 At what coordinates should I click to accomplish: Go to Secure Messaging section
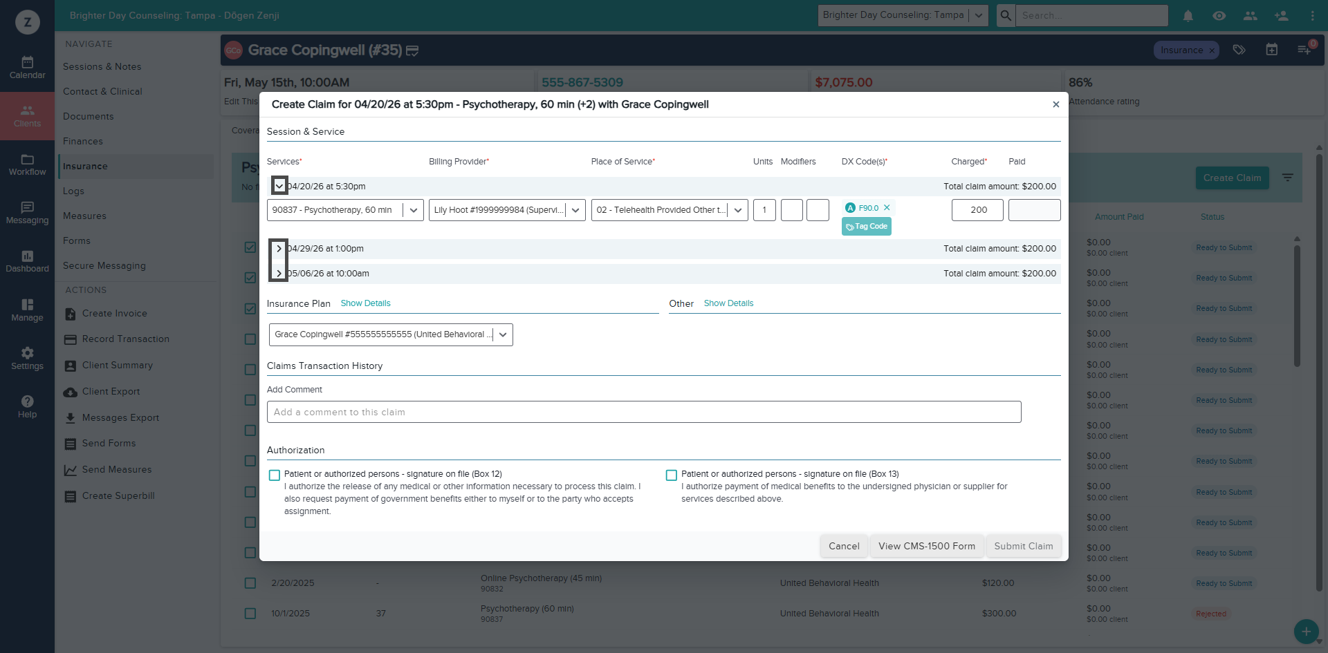(104, 266)
